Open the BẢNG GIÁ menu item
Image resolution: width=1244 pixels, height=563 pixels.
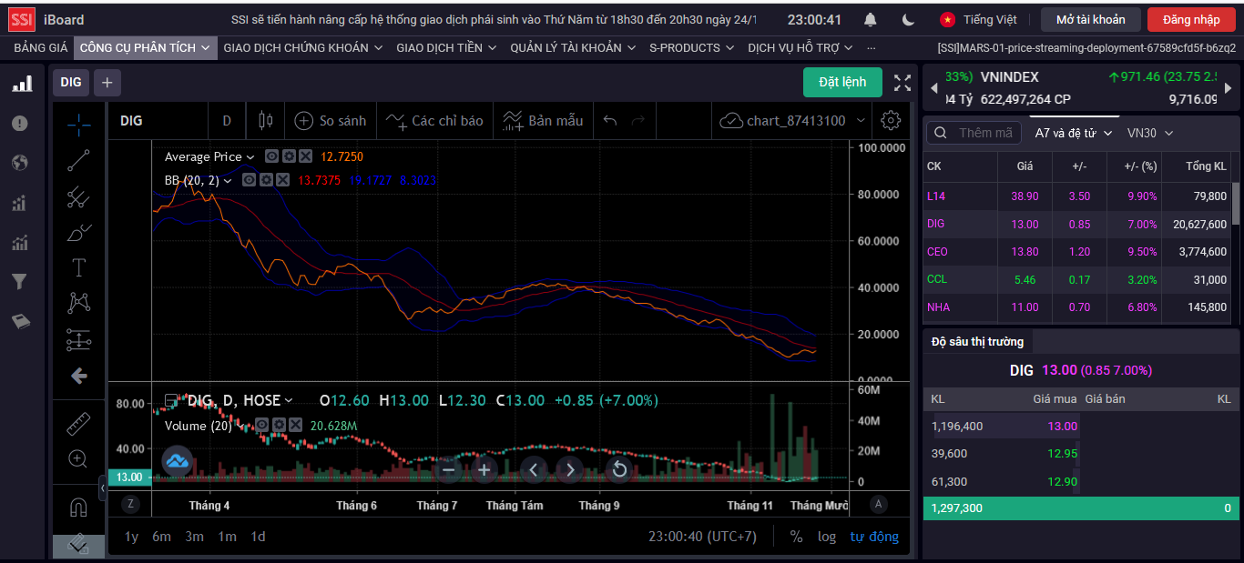click(x=40, y=47)
